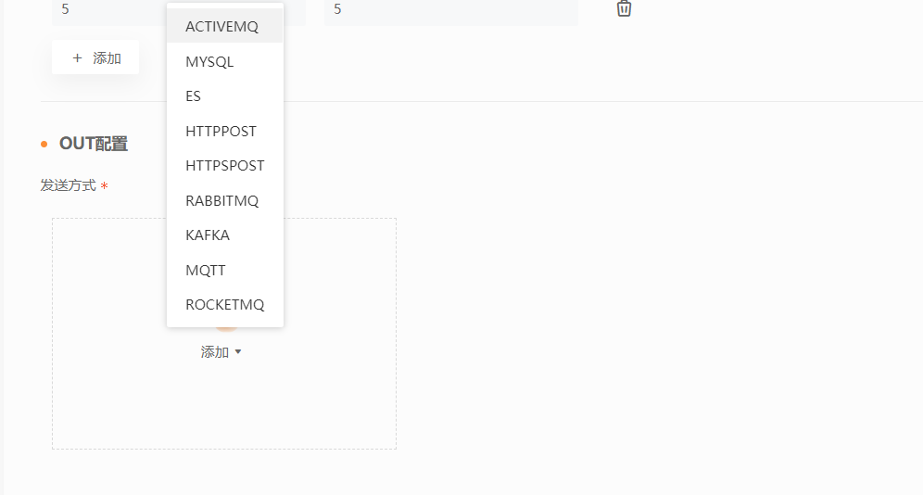Focus the left input field containing 5
The image size is (923, 495).
click(x=109, y=10)
